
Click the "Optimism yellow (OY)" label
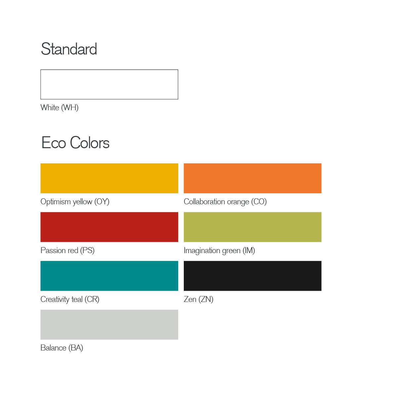pos(75,202)
